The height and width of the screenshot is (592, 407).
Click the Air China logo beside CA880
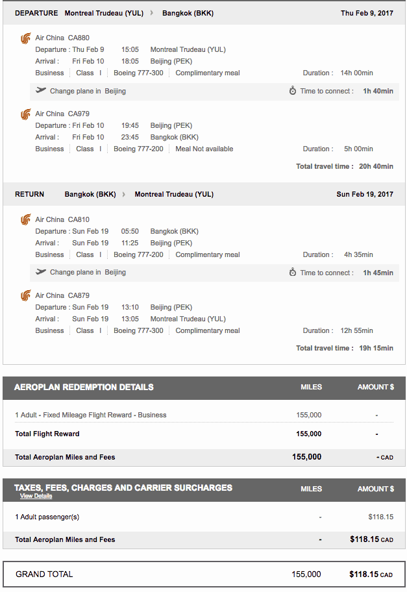(x=25, y=38)
